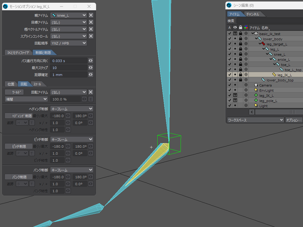Click the オプション button in scene editor
The image size is (303, 227).
294,120
